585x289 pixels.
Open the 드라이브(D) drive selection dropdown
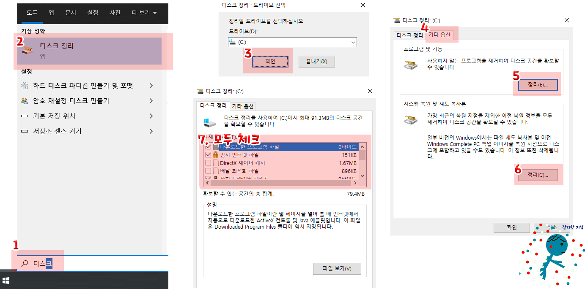pos(353,42)
